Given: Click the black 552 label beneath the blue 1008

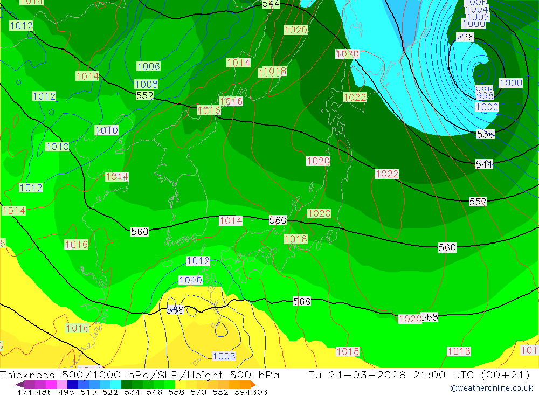Looking at the screenshot, I should 144,95.
